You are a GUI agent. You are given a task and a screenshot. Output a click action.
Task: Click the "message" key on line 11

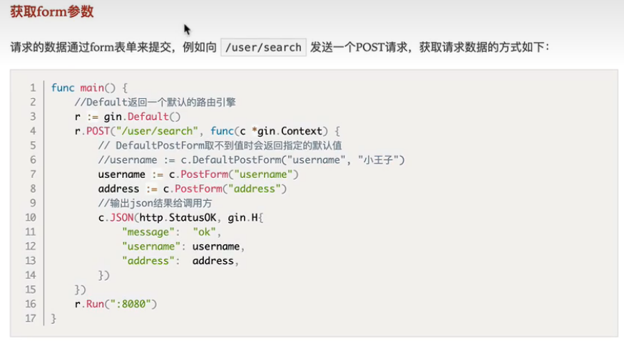pyautogui.click(x=148, y=232)
